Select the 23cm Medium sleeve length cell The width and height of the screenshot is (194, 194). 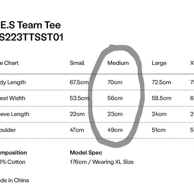tap(115, 114)
